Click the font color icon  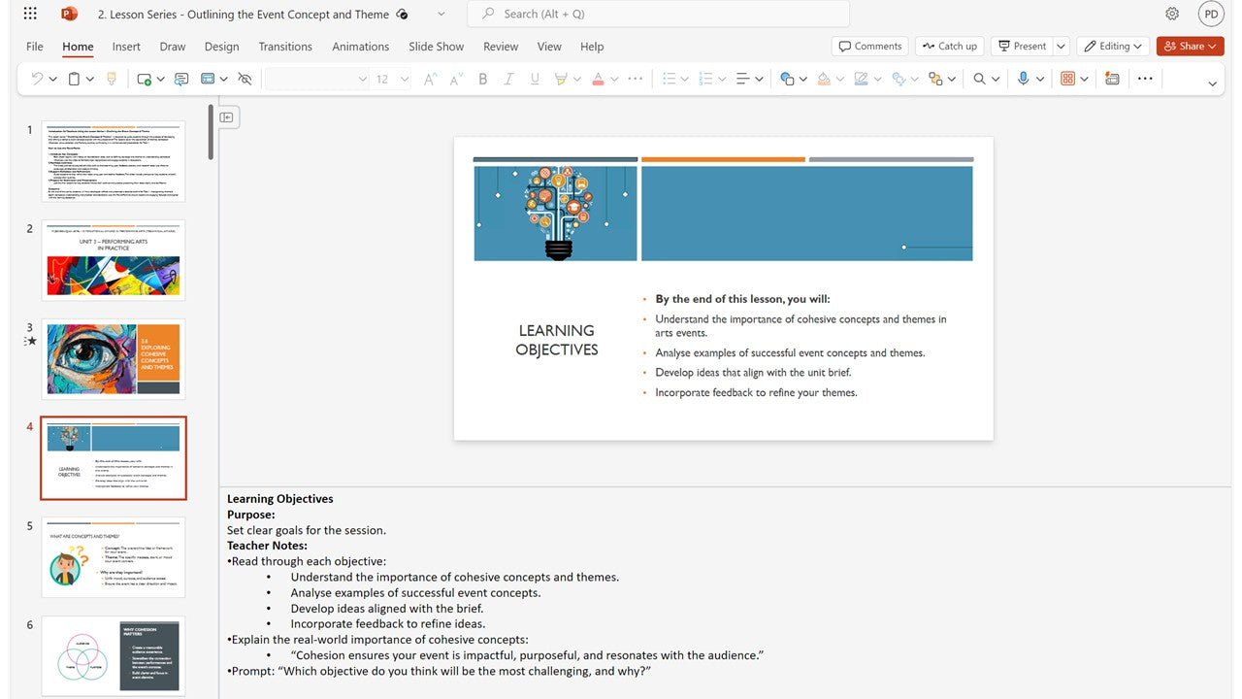pyautogui.click(x=598, y=80)
